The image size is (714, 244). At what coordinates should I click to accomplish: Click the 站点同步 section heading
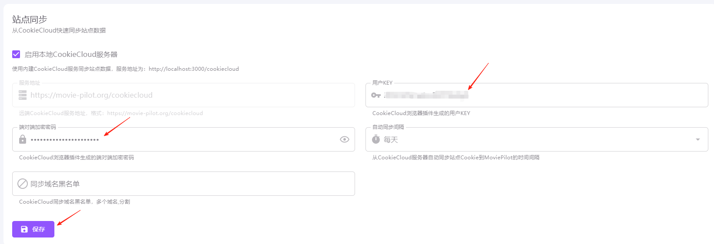point(30,20)
